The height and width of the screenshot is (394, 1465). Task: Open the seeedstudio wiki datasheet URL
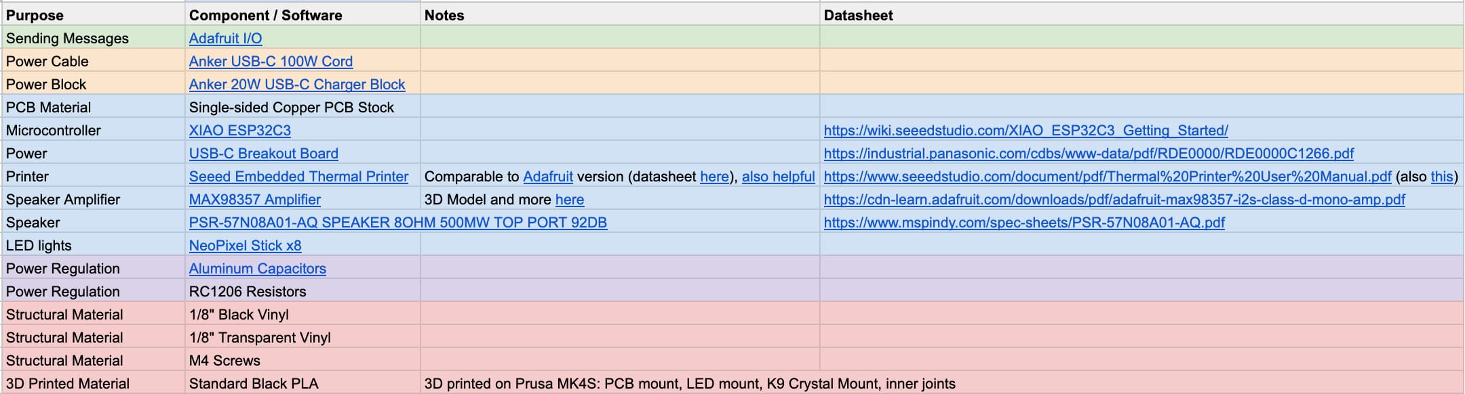1025,131
